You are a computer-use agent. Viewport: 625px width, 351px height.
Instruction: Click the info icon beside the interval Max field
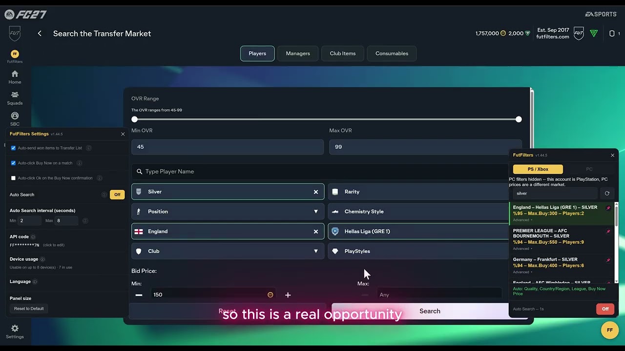coord(85,221)
